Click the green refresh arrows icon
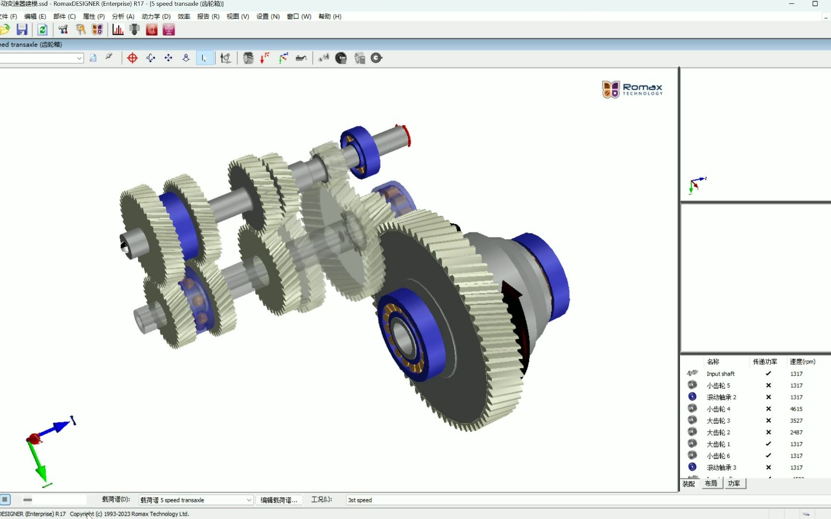This screenshot has width=831, height=519. click(42, 30)
